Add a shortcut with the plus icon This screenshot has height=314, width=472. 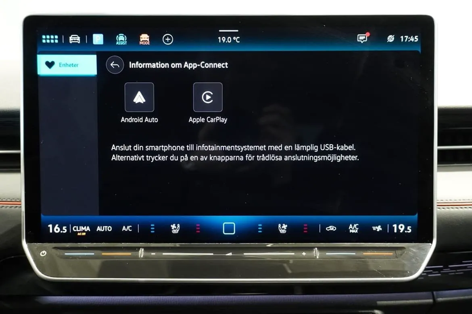[168, 40]
